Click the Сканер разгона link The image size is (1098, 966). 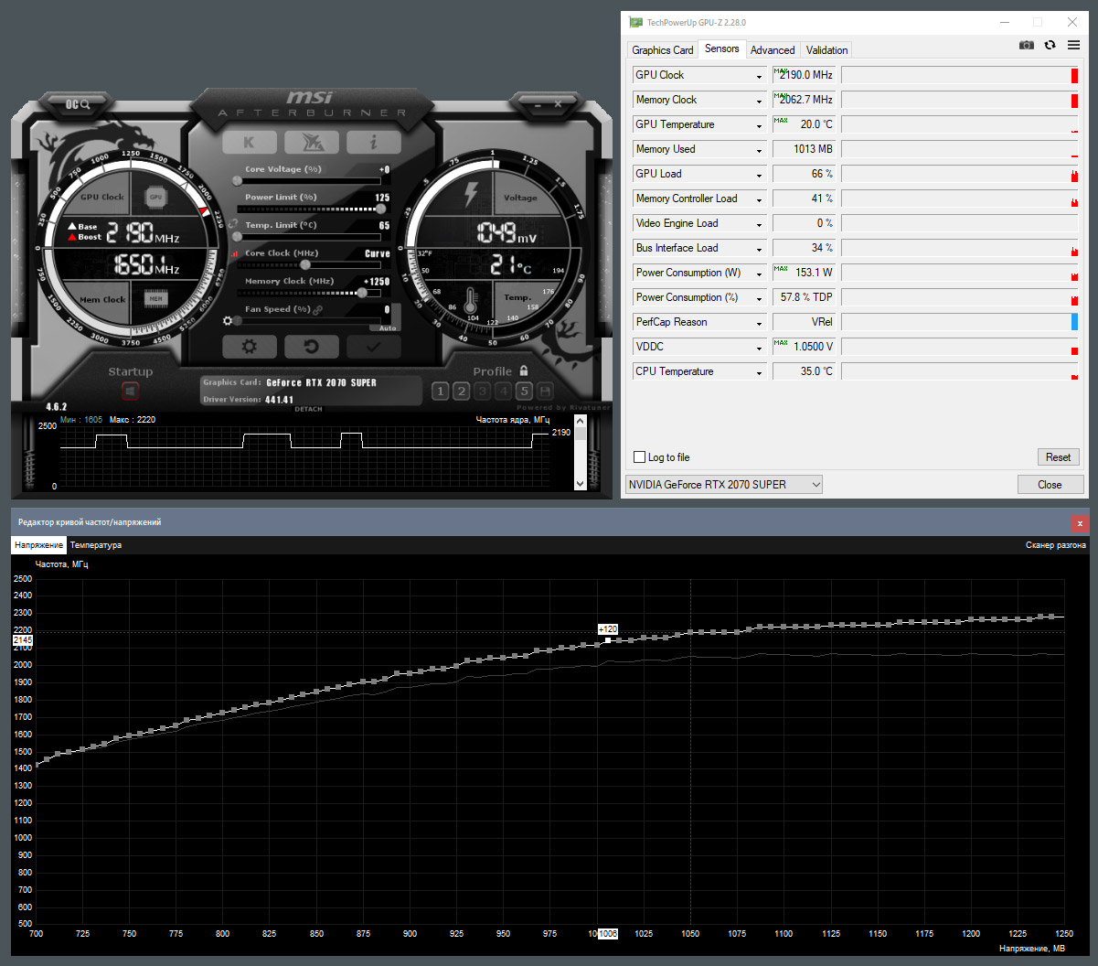[1056, 545]
